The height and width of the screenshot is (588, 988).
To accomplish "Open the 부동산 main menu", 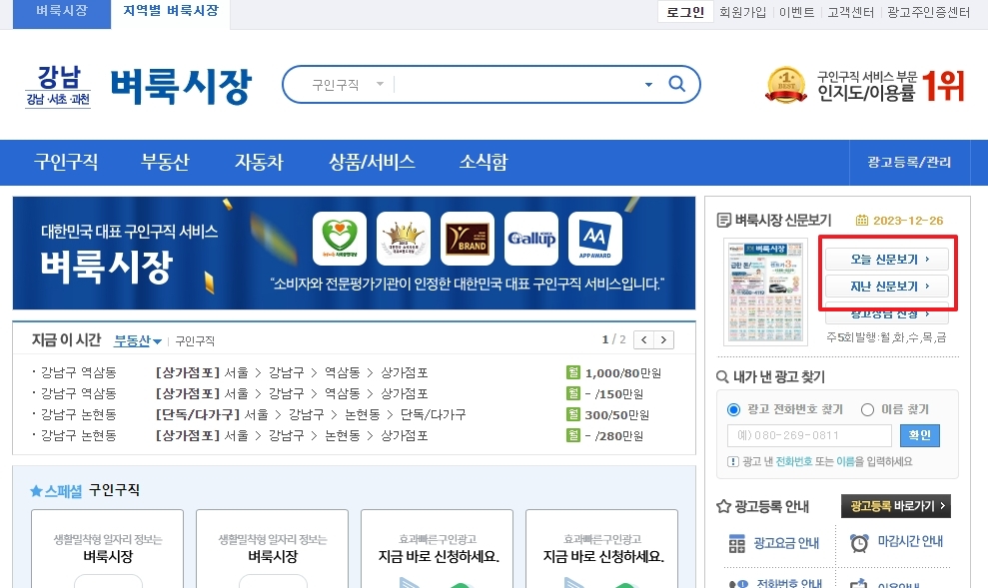I will click(165, 162).
